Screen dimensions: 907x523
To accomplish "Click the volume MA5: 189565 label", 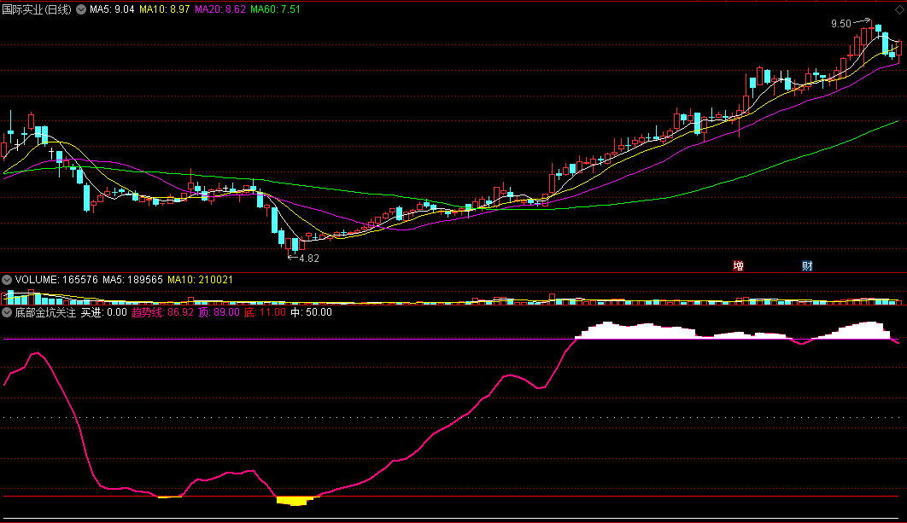I will (x=132, y=280).
